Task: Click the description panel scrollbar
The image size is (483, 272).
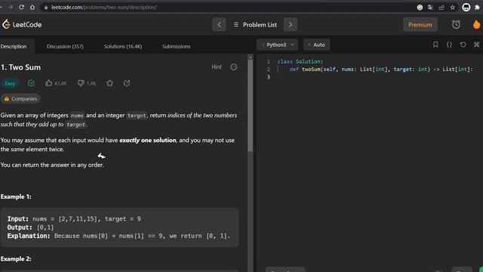Action: (x=250, y=105)
